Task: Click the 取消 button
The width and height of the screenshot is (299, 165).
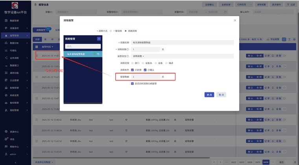Action: [221, 95]
